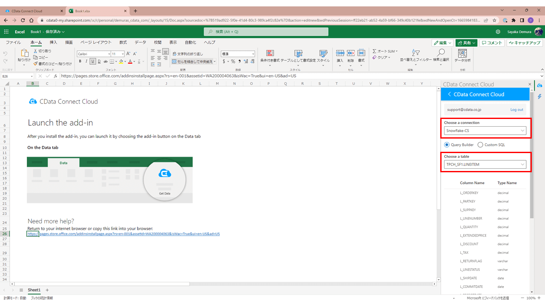Screen dimensions: 545x307
Task: Click the percent style icon
Action: (x=233, y=61)
